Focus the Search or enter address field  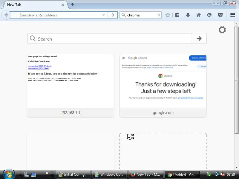(61, 15)
